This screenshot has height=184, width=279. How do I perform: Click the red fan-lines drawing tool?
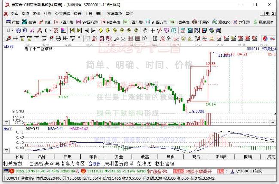point(95,39)
